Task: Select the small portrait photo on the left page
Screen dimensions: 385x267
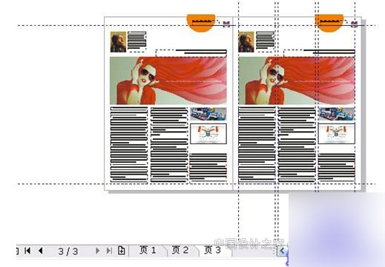Action: (118, 42)
